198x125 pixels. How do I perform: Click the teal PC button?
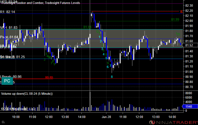pyautogui.click(x=7, y=81)
